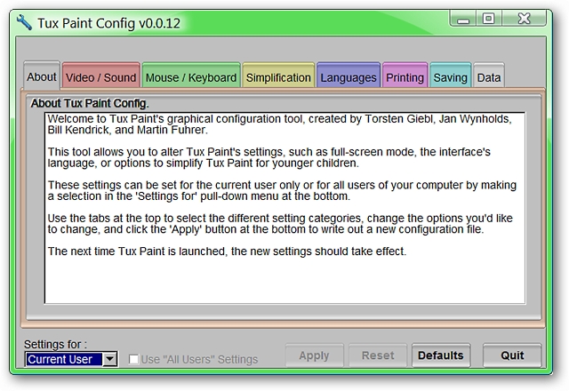Click the "About Tux Paint Config." heading
The width and height of the screenshot is (569, 391).
(90, 103)
